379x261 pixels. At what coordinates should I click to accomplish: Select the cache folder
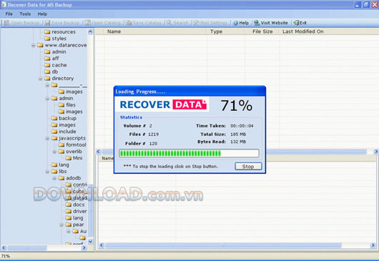point(59,65)
